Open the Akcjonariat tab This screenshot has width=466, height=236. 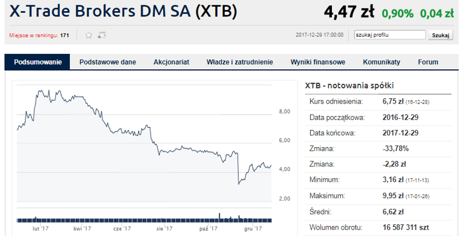point(171,62)
